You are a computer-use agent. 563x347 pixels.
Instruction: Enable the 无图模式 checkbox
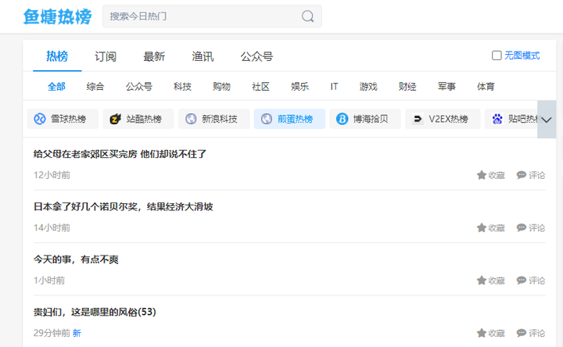pos(497,55)
